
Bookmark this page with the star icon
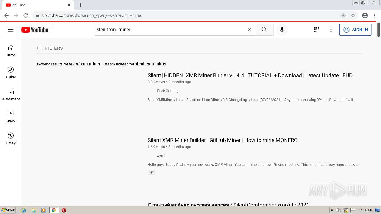pos(353,15)
